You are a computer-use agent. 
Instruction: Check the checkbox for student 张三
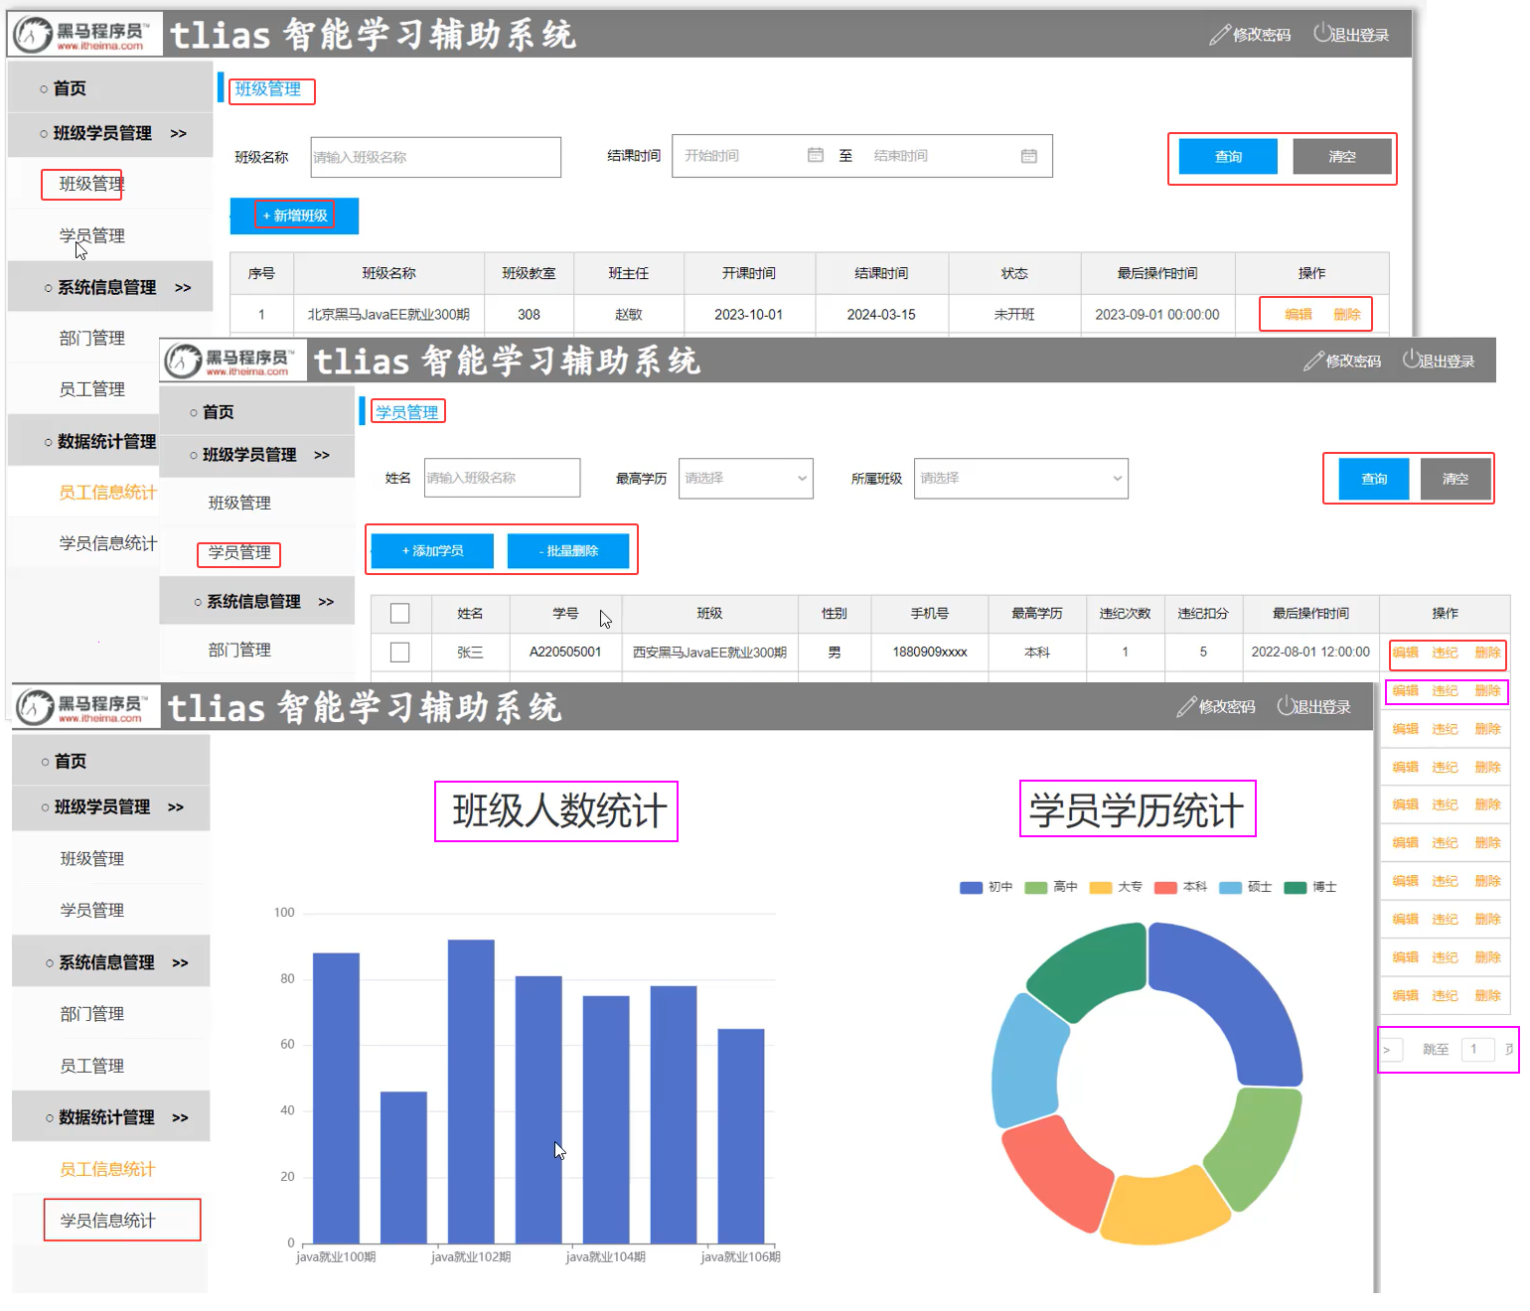(400, 653)
